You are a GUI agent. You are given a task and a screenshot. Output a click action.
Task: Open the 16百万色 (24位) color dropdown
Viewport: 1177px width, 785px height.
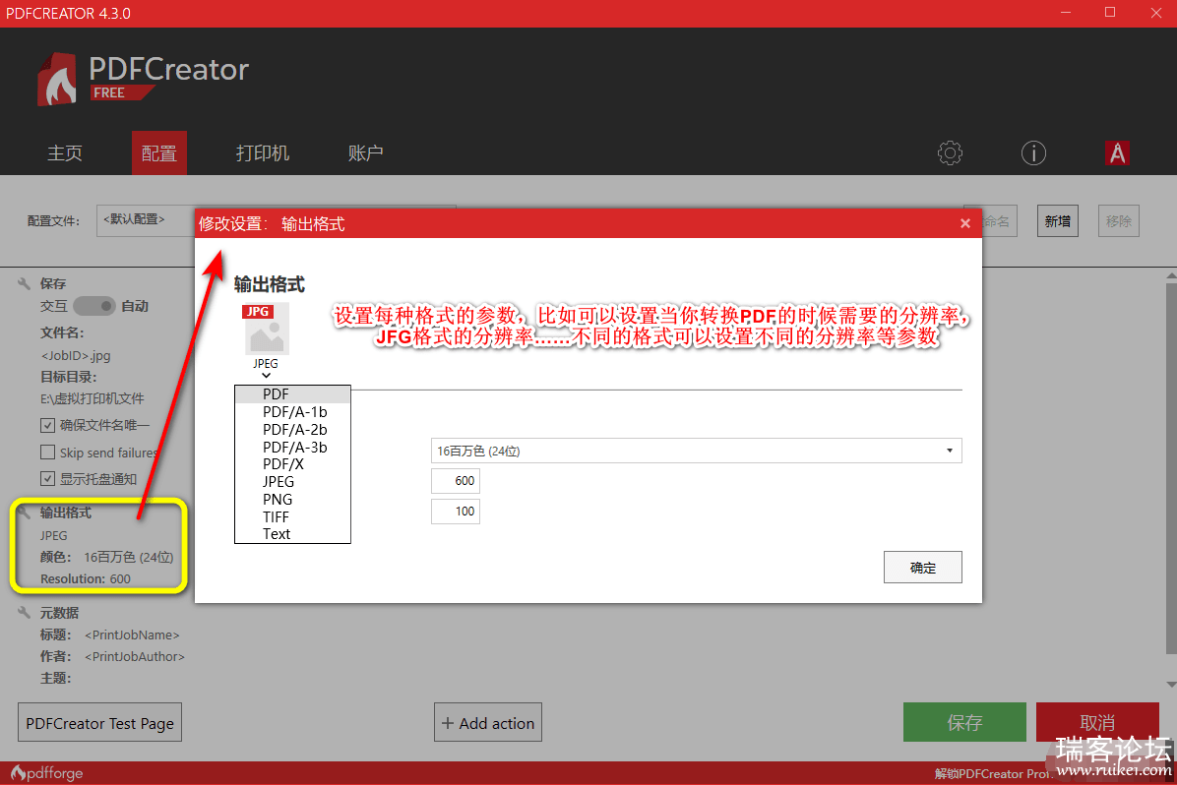(x=696, y=451)
